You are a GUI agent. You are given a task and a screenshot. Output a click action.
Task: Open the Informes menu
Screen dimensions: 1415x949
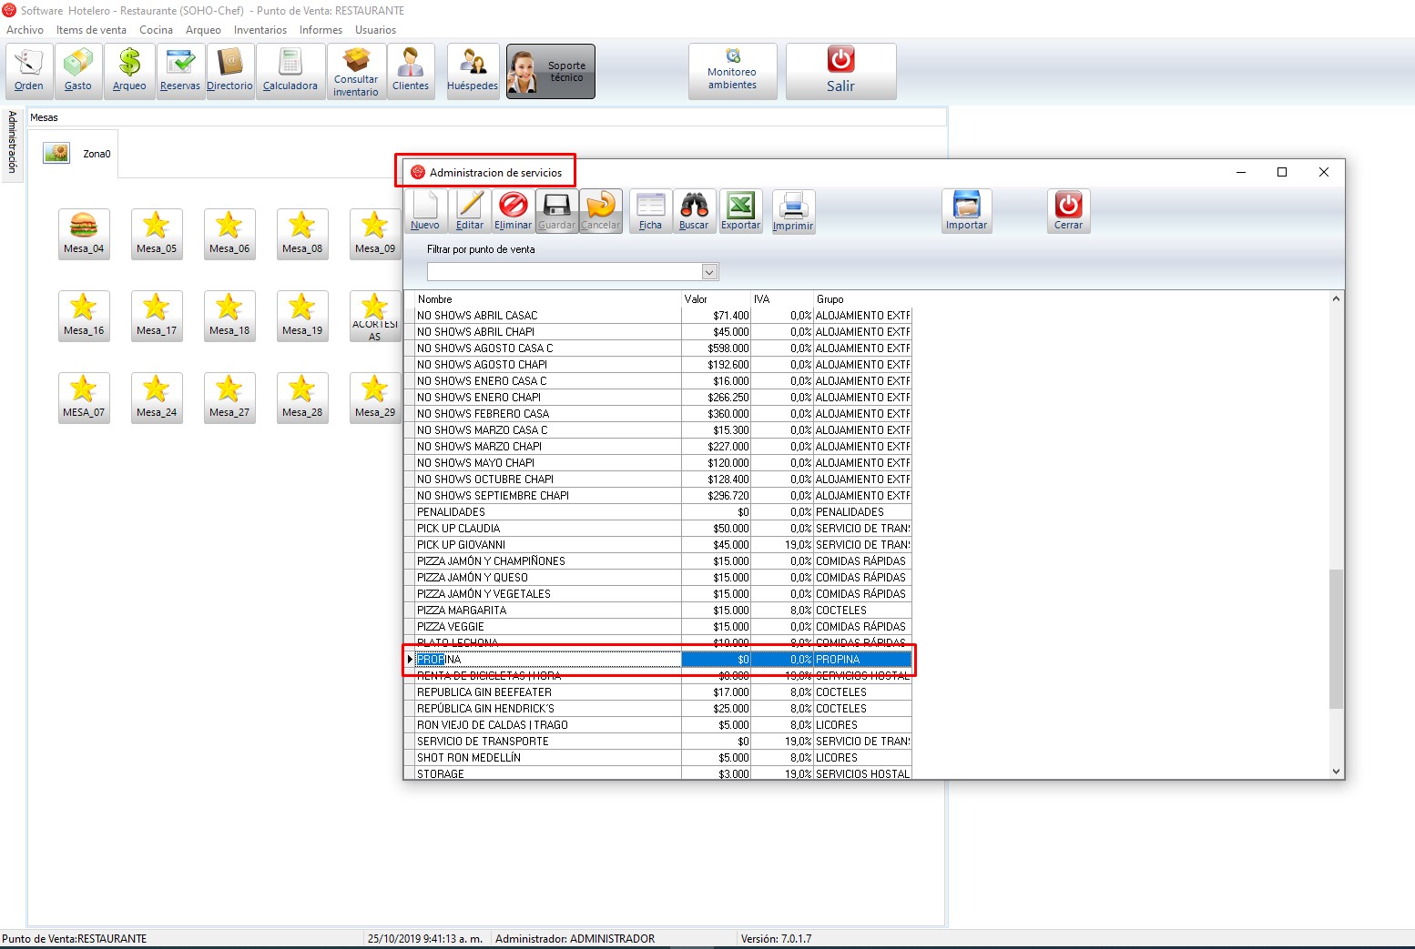coord(321,30)
